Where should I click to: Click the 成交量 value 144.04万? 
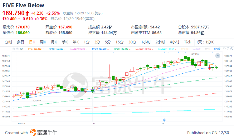(109, 33)
